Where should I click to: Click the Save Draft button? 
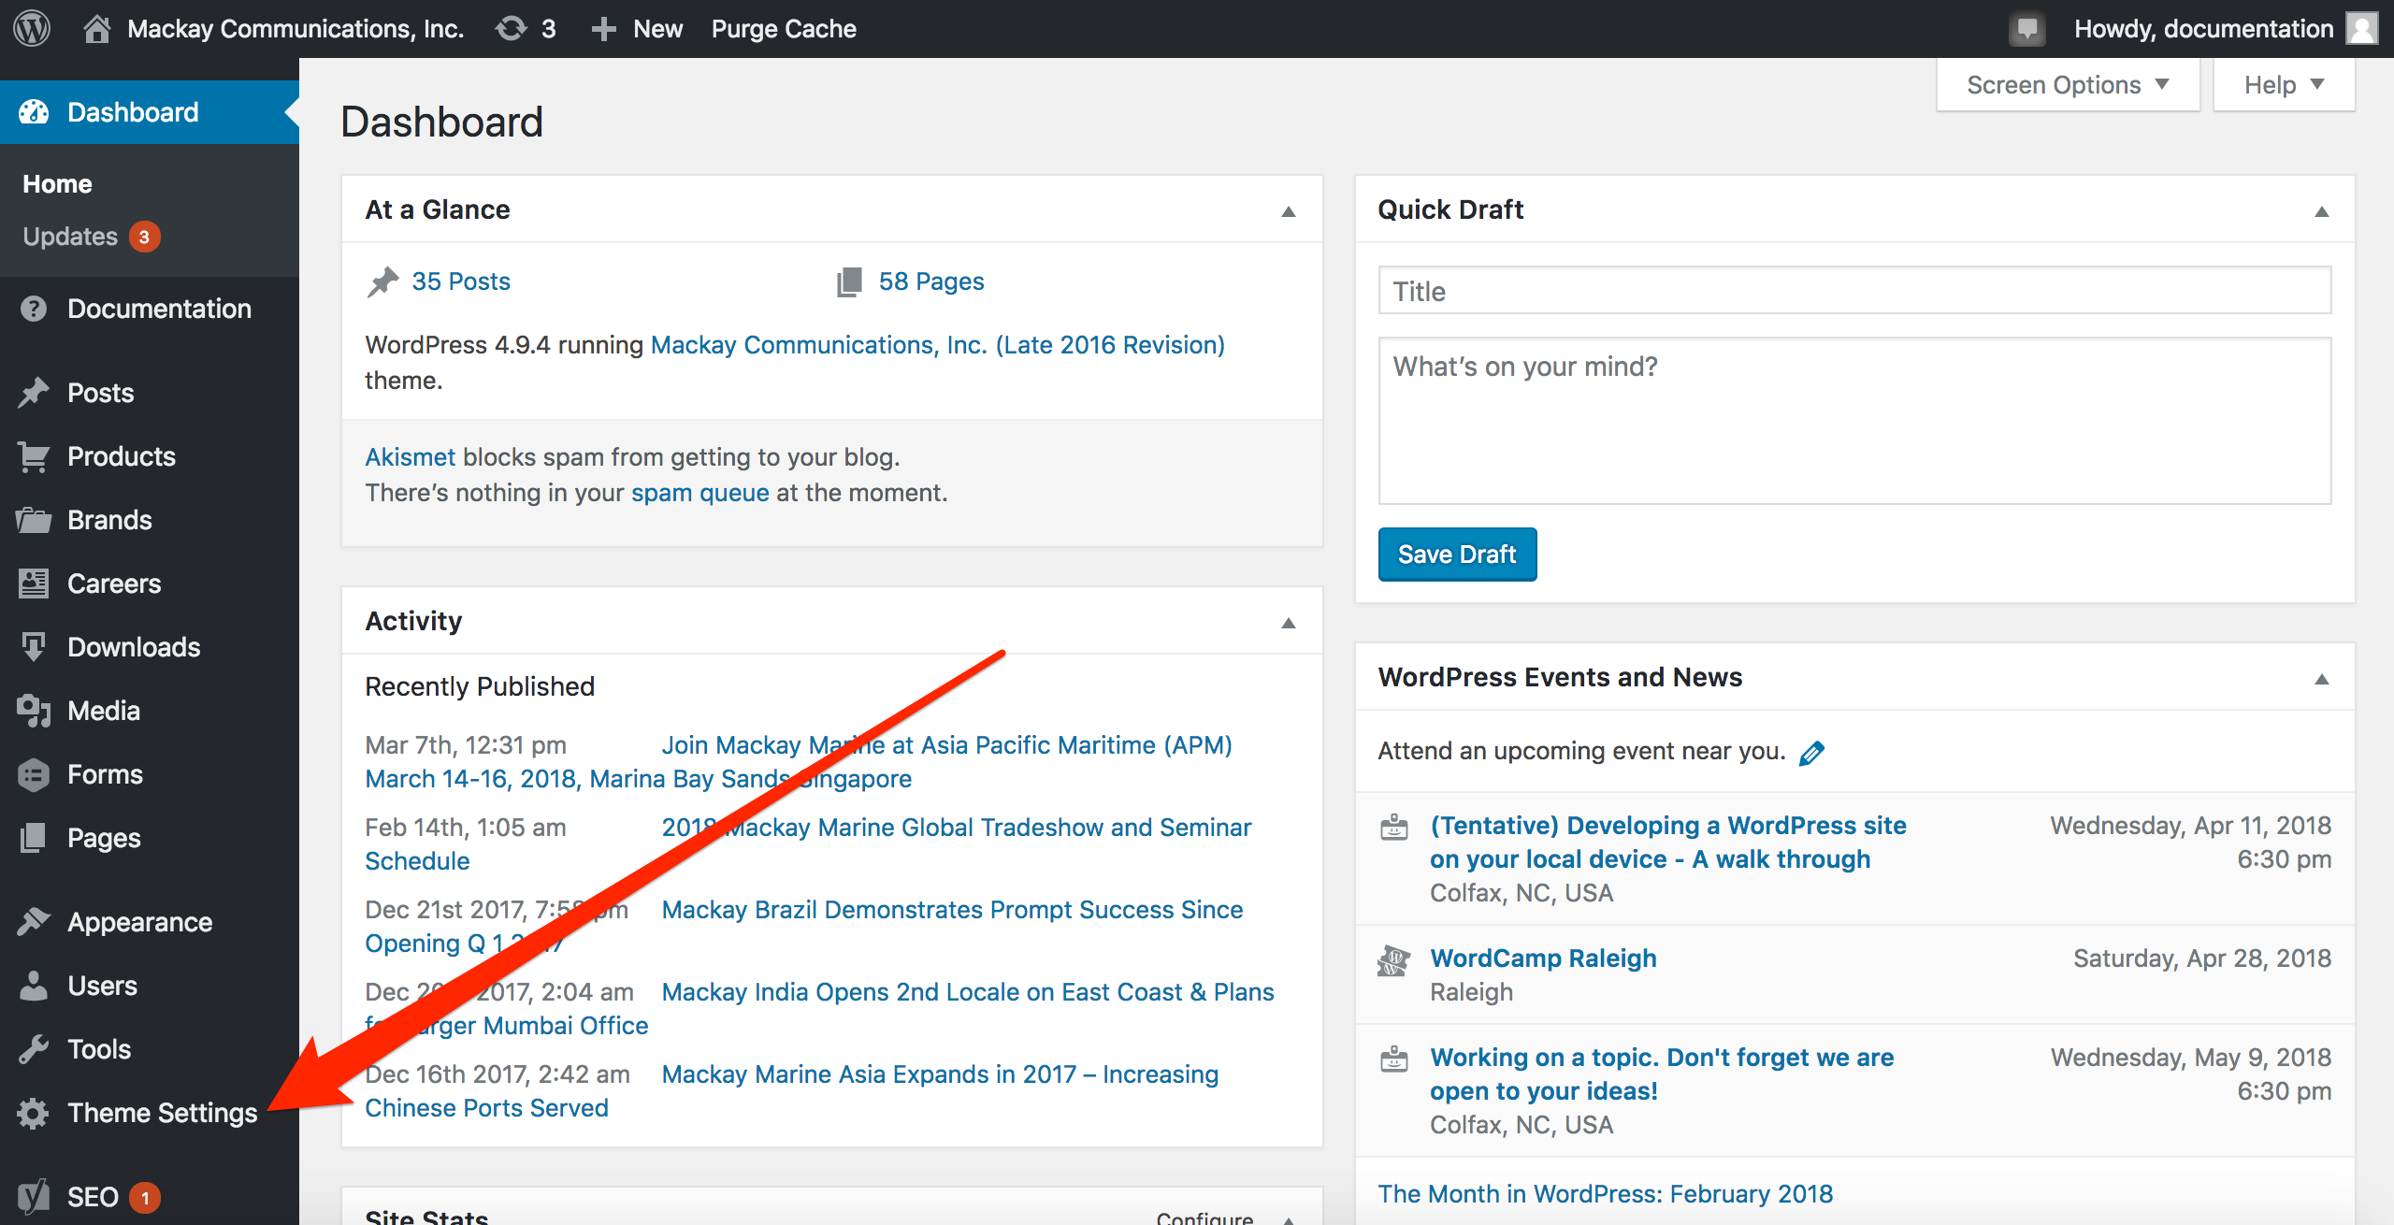click(1457, 555)
